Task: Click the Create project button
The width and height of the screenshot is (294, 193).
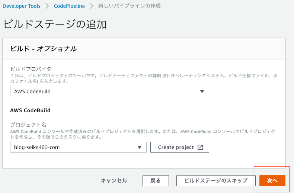Action: (180, 147)
